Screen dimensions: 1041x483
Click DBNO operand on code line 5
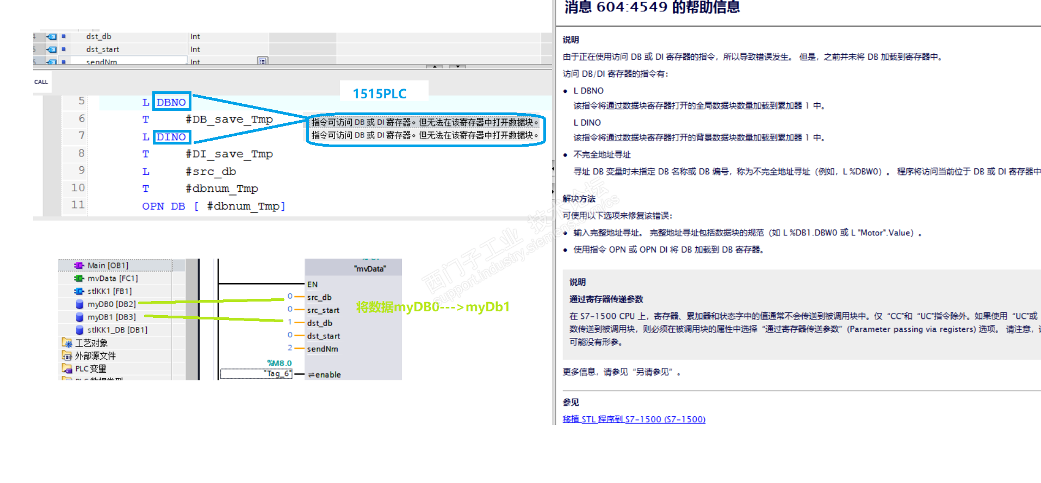pos(171,102)
